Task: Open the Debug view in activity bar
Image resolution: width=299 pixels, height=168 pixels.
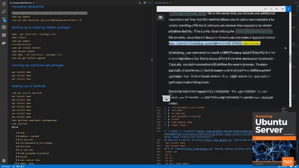Action: [4, 27]
